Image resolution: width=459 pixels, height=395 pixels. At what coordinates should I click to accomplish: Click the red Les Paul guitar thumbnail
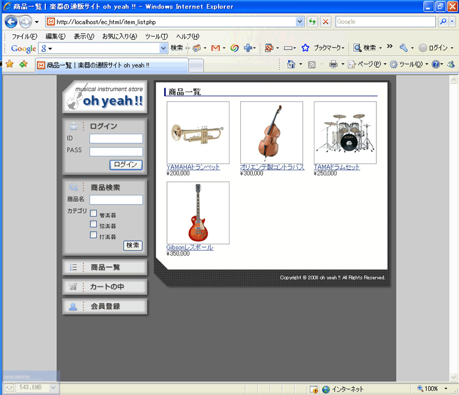[x=198, y=213]
